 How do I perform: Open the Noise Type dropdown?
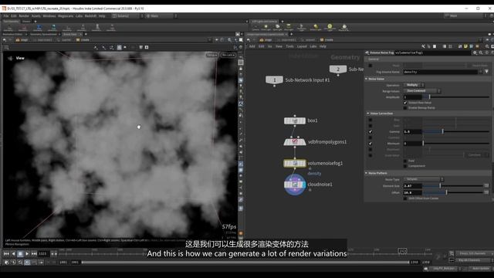pyautogui.click(x=424, y=179)
